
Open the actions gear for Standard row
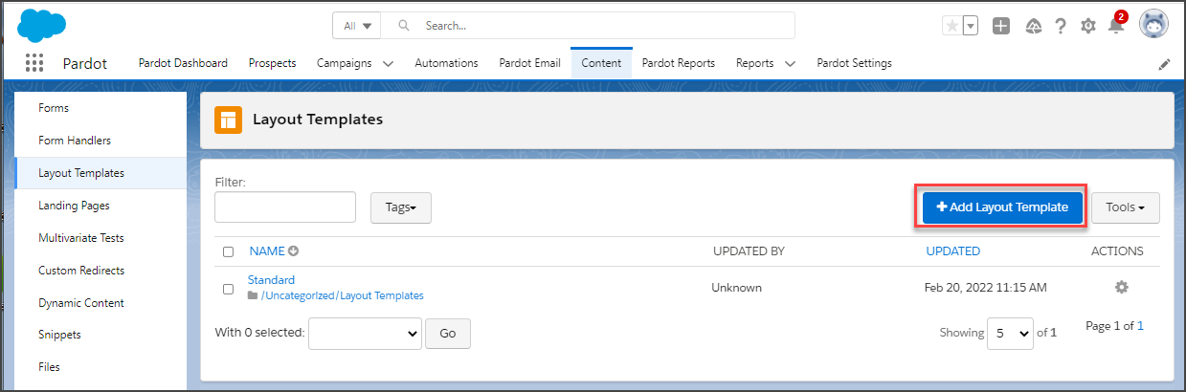pyautogui.click(x=1122, y=287)
